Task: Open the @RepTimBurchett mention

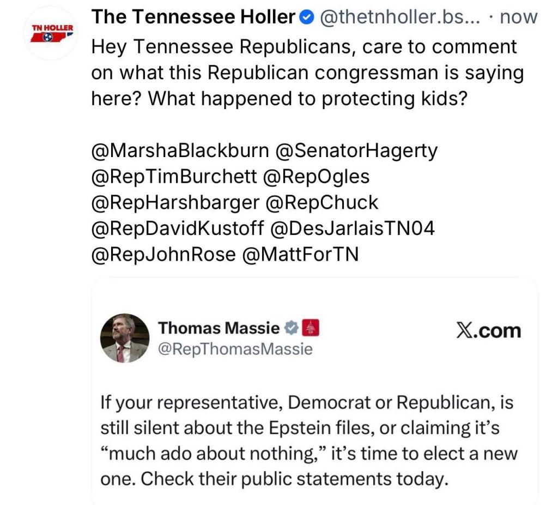Action: coord(174,177)
